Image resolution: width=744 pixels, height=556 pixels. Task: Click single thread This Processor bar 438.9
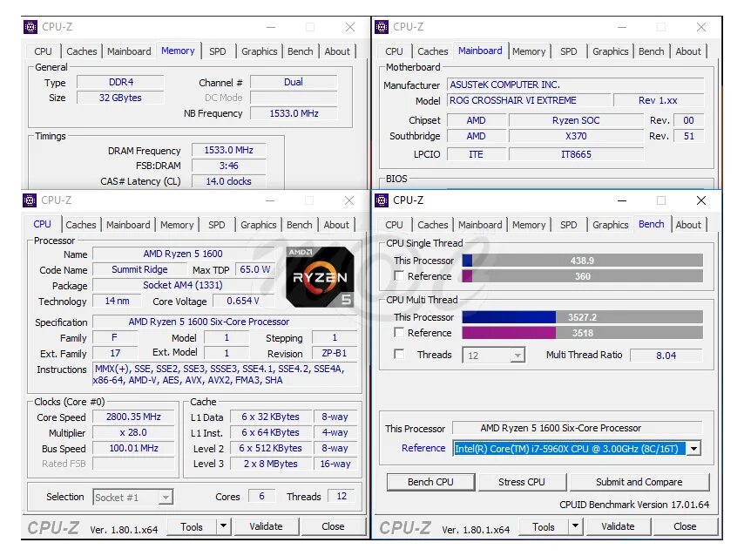(582, 261)
